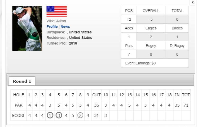Click the OUT score of 31
Screen dimensions: 198x127
[x=96, y=116]
